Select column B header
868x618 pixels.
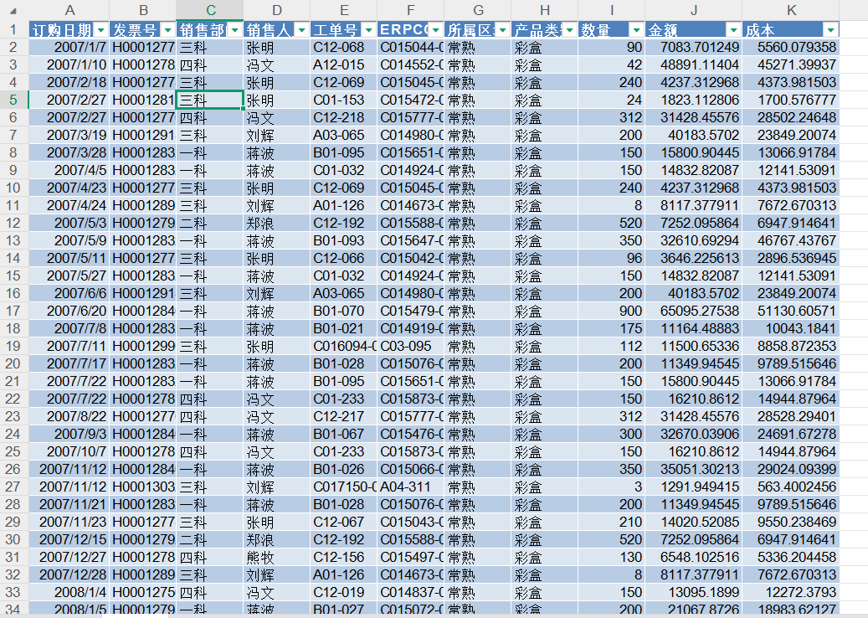(x=143, y=10)
